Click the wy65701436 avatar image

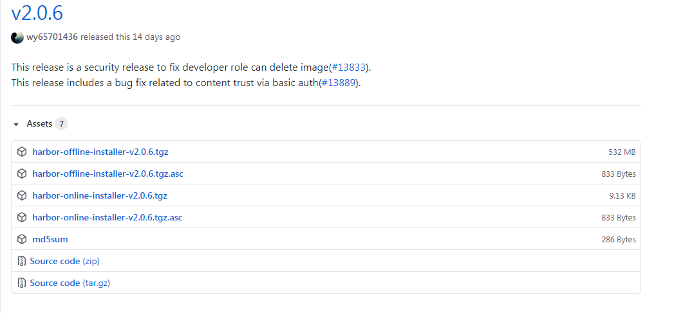[17, 37]
